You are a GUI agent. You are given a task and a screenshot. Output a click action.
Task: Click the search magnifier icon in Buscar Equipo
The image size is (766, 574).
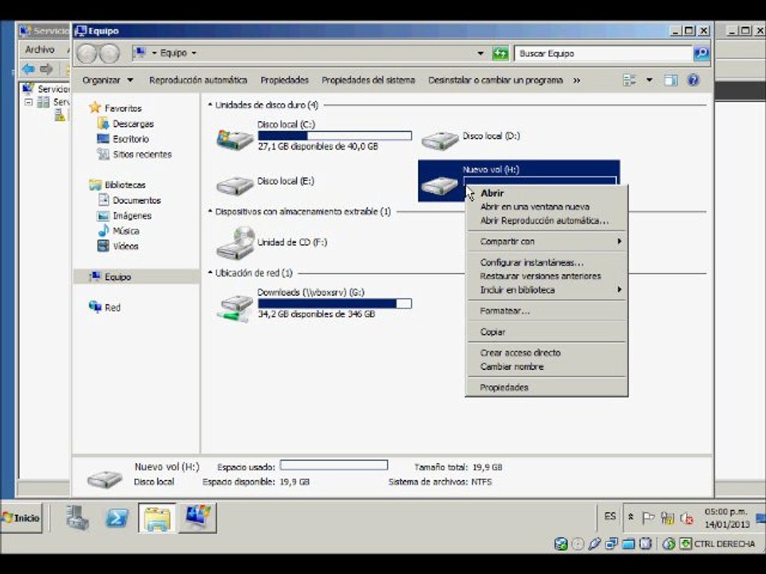(x=701, y=53)
